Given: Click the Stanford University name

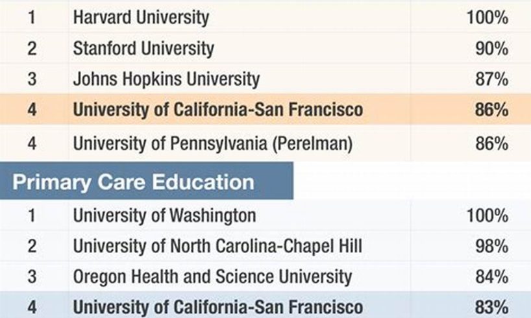Looking at the screenshot, I should (x=143, y=48).
